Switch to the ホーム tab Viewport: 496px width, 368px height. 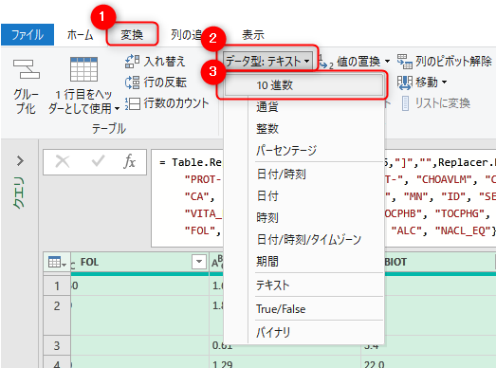[x=80, y=34]
